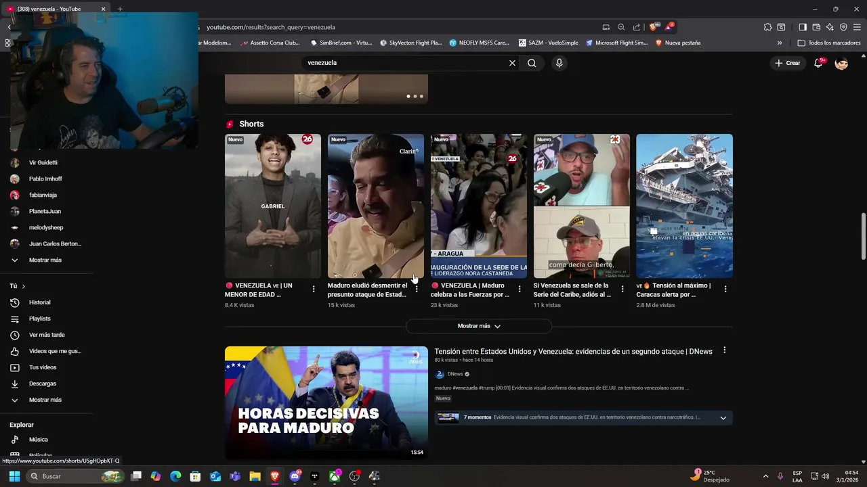
Task: Open the aircraft carrier short thumbnail
Action: pos(684,206)
